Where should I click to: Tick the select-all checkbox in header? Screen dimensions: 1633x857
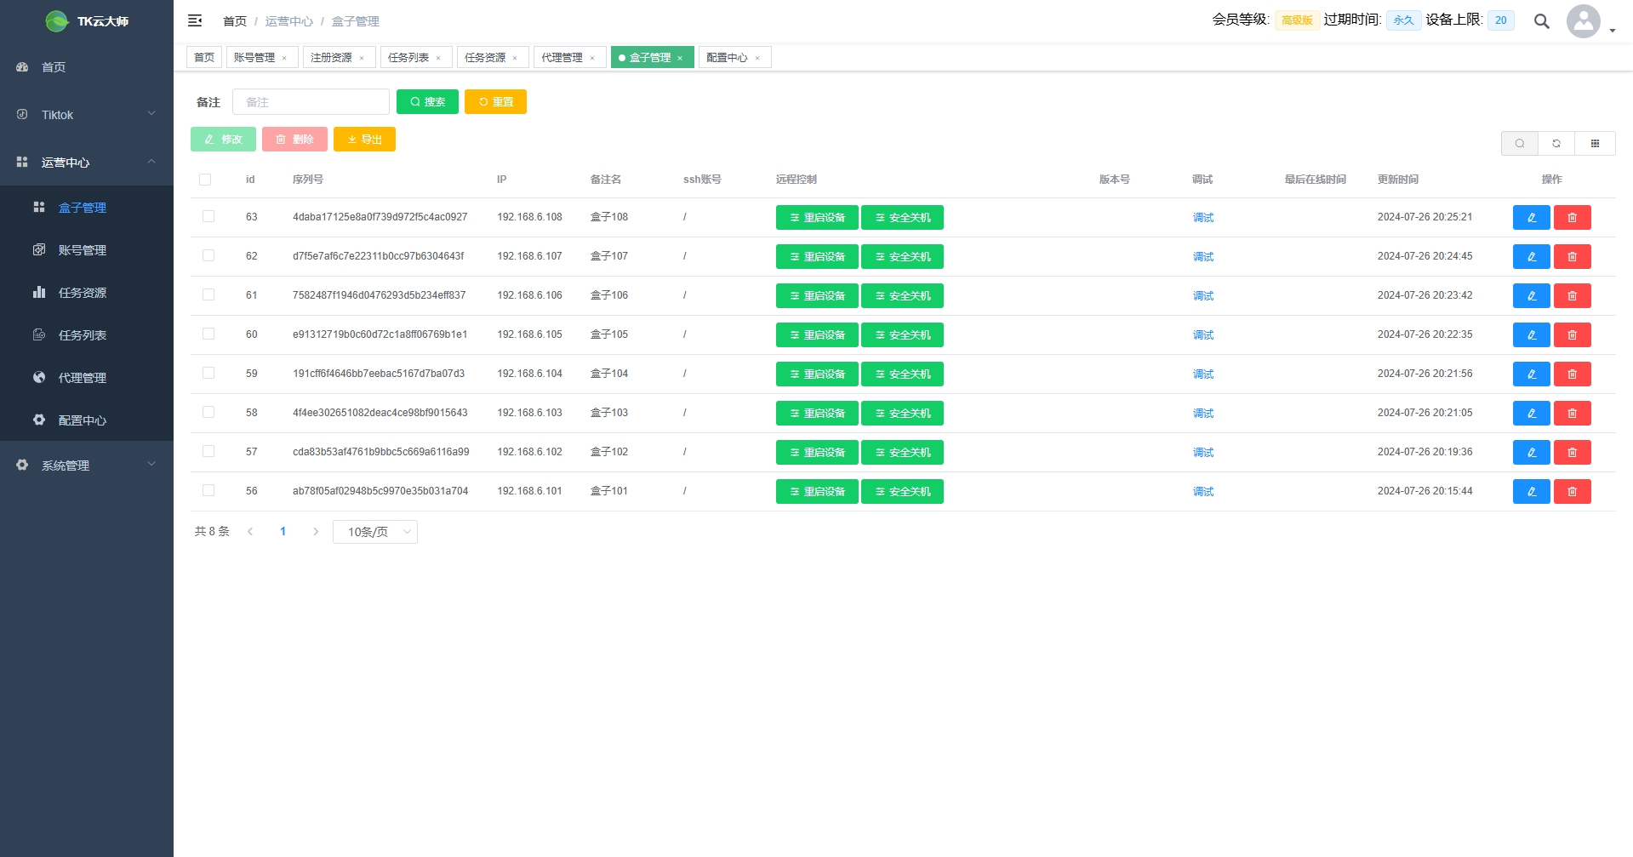tap(205, 180)
